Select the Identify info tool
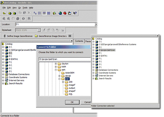Viewport: 164px width, 117px height. point(24,19)
